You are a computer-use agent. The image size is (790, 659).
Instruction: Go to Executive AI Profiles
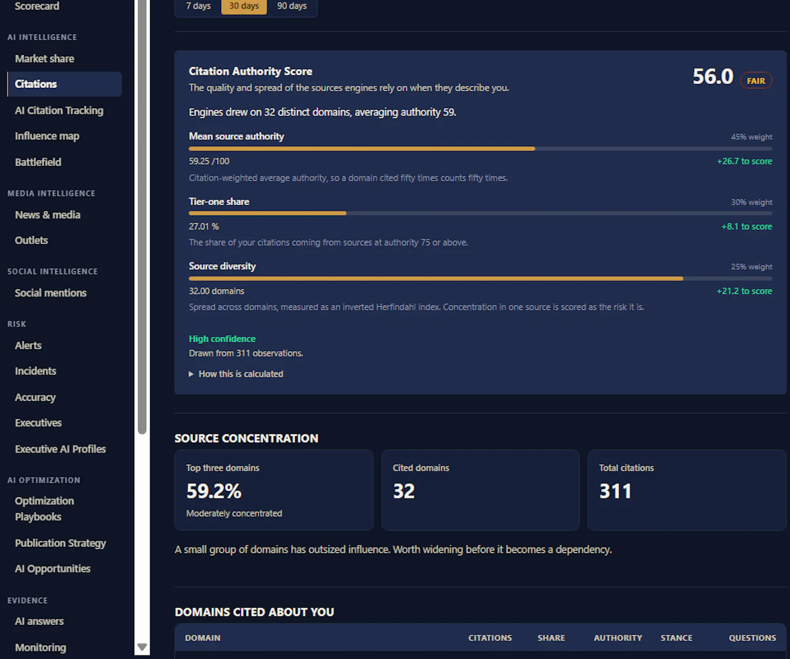(60, 449)
